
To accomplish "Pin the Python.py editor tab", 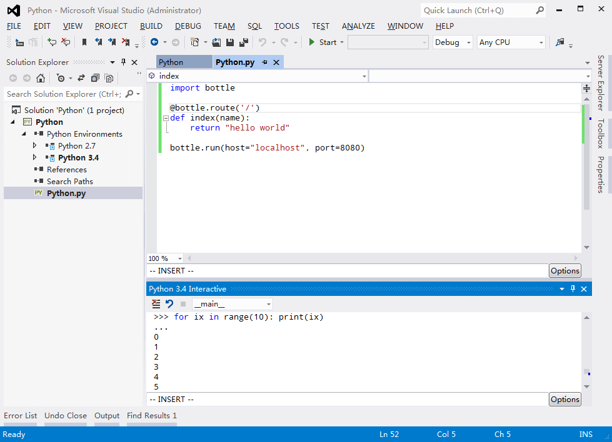I will (x=264, y=62).
